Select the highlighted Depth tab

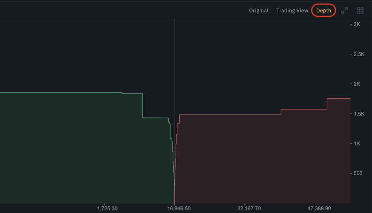click(324, 10)
